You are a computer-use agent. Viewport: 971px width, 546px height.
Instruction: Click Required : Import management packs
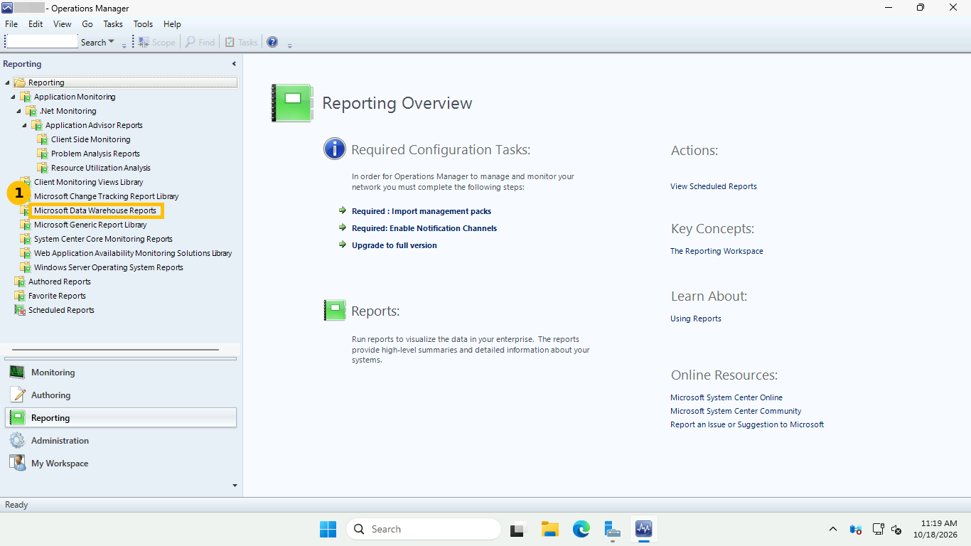pos(422,211)
